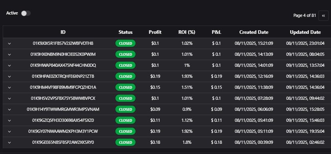This screenshot has width=331, height=154.
Task: Click the Updated Date column header
Action: point(305,32)
